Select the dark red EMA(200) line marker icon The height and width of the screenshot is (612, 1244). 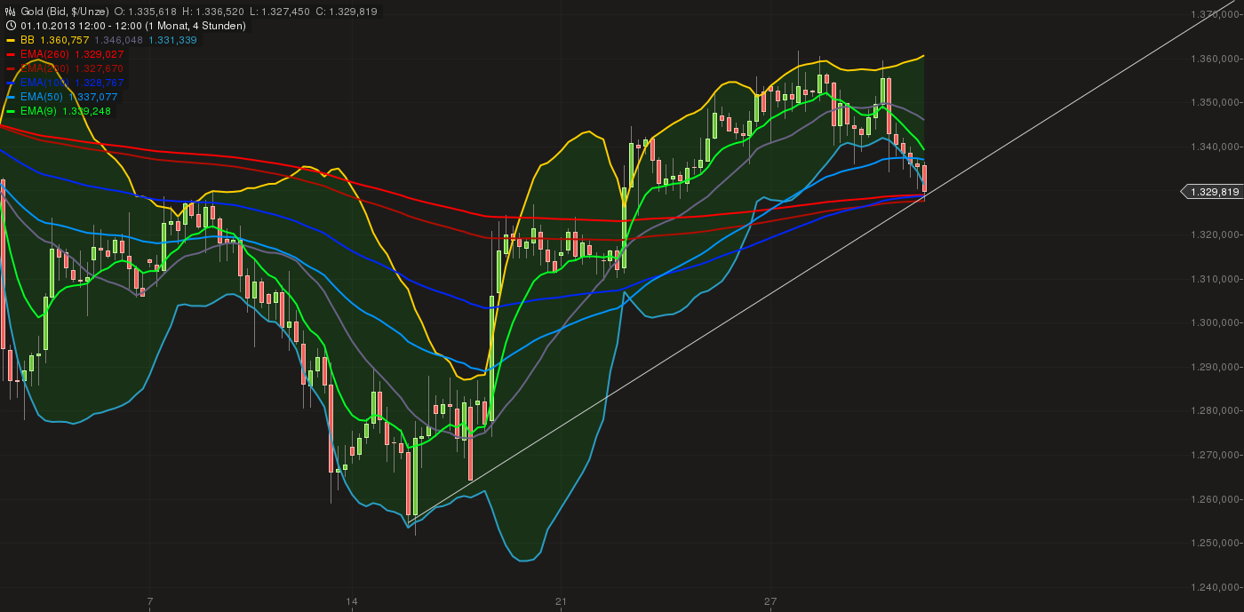[11, 68]
